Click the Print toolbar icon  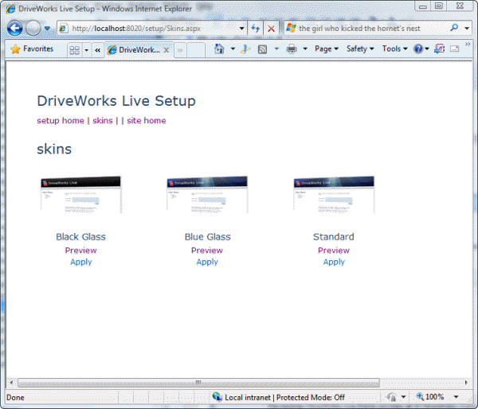292,49
